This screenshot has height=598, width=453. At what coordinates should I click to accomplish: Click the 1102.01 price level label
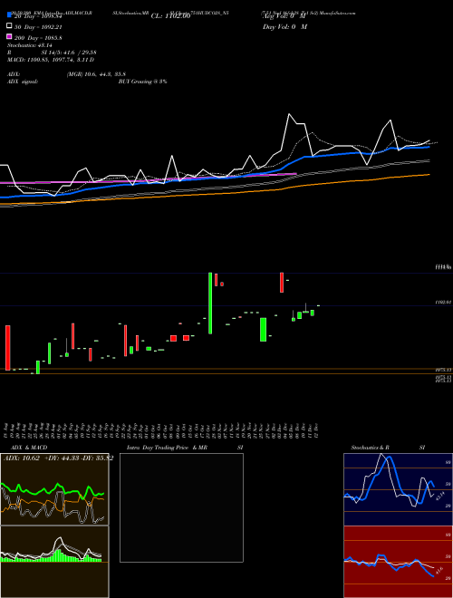click(443, 302)
